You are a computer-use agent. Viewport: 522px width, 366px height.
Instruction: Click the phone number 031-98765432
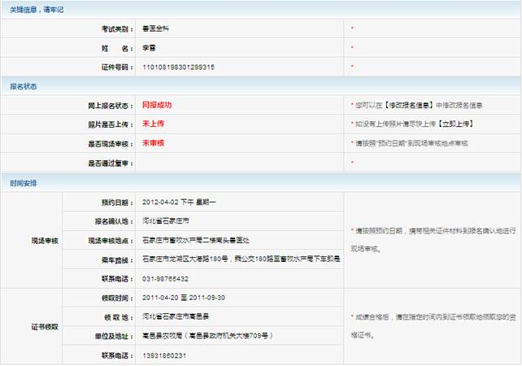coord(166,278)
